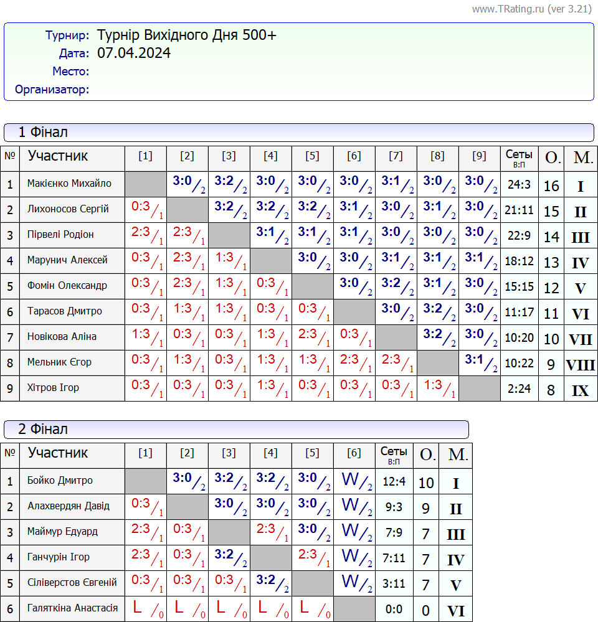This screenshot has width=598, height=622.
Task: Click participant Хітров Ігор
Action: point(53,388)
